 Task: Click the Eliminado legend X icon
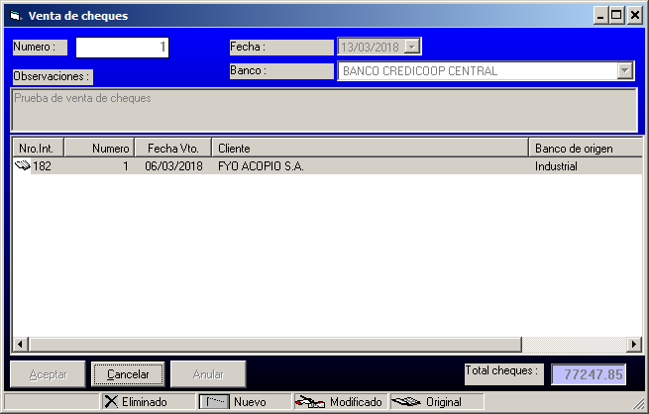coord(111,402)
